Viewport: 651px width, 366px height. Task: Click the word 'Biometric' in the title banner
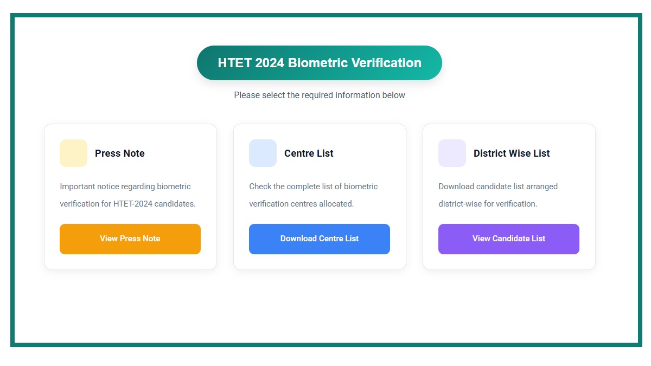click(x=317, y=63)
